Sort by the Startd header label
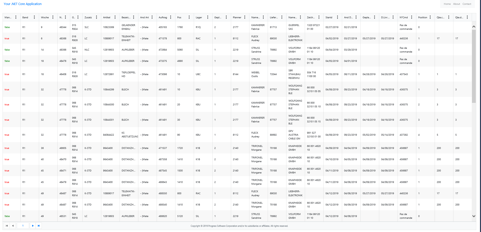481x232 pixels. pyautogui.click(x=329, y=18)
